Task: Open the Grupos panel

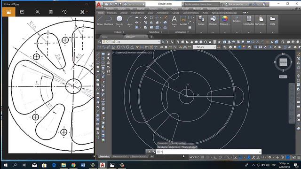Action: [237, 19]
